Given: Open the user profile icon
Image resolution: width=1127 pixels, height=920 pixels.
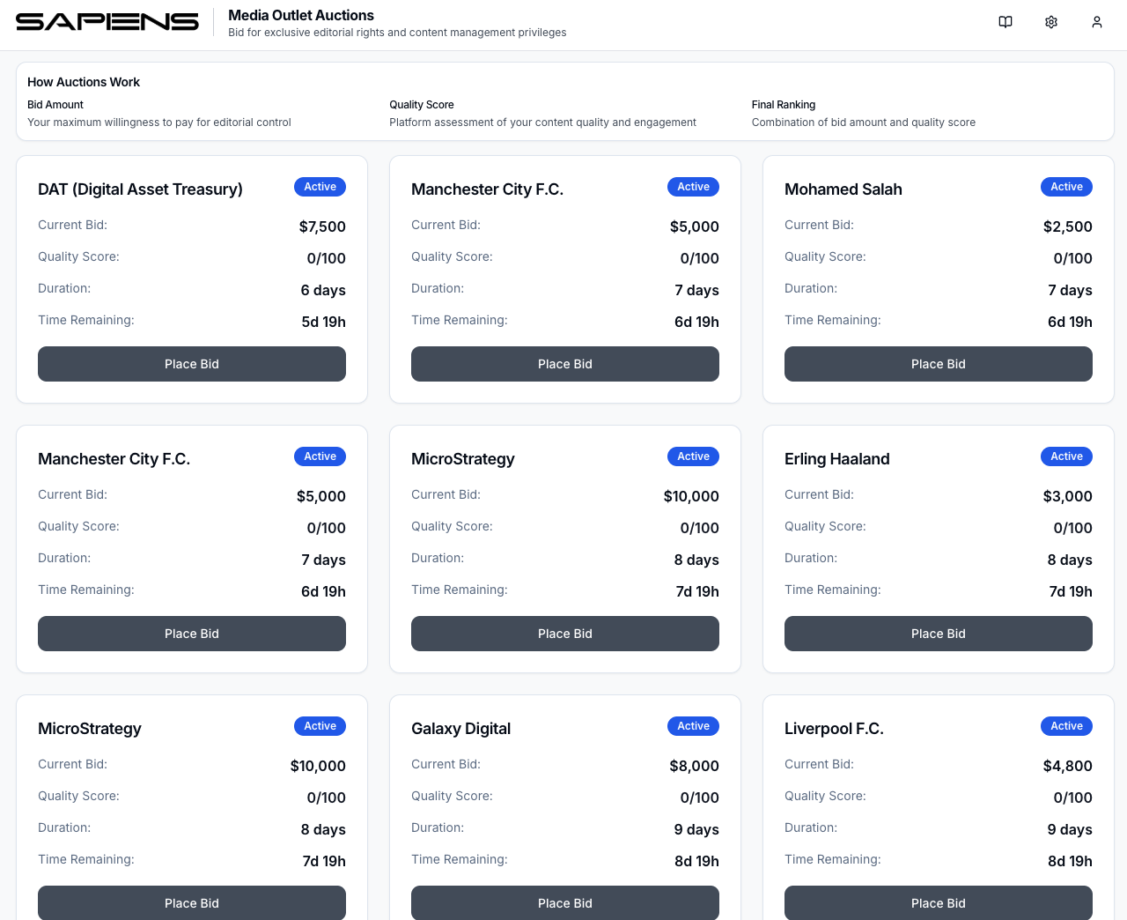Looking at the screenshot, I should 1097,22.
